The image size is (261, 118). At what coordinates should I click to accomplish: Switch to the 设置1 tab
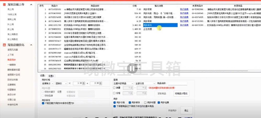(43, 76)
